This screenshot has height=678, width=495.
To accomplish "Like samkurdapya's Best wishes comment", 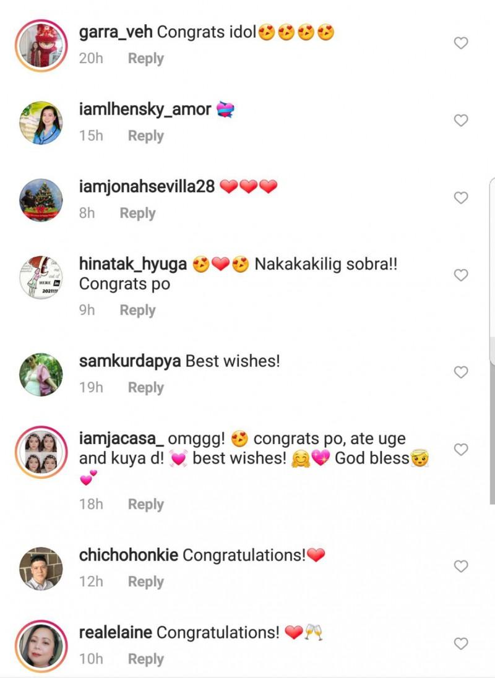I will click(x=461, y=372).
